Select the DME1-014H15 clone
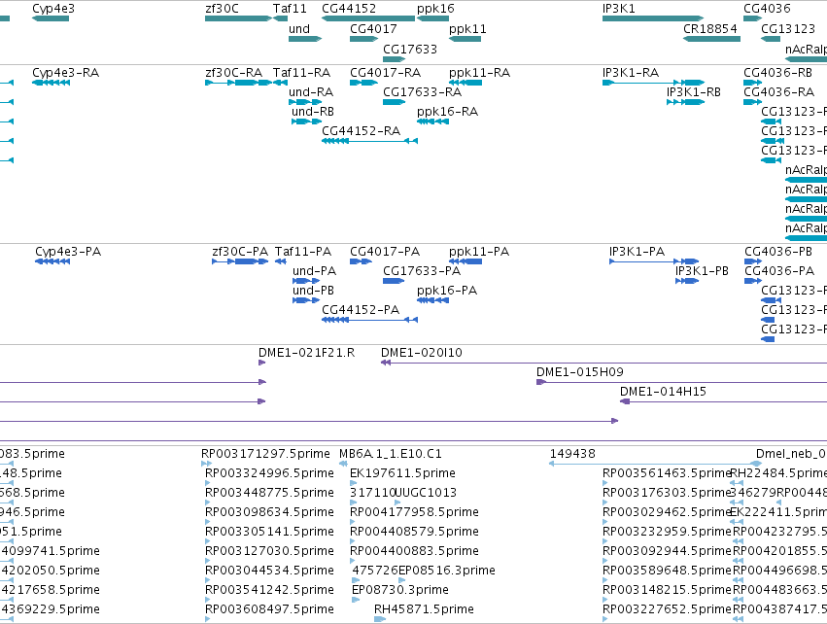827x624 pixels. [723, 401]
